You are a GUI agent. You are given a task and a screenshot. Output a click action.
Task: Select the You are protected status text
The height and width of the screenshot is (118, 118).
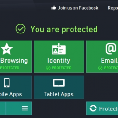click(64, 29)
